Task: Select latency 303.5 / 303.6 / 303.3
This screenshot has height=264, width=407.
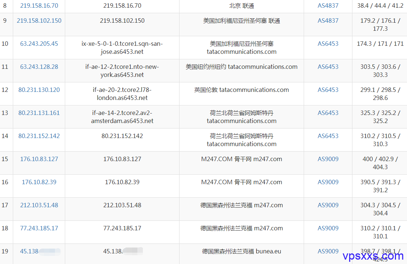Action: [x=380, y=71]
